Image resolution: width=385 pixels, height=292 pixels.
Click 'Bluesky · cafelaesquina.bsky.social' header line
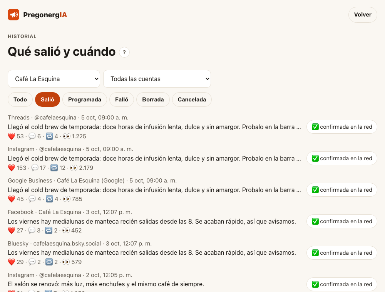(80, 244)
